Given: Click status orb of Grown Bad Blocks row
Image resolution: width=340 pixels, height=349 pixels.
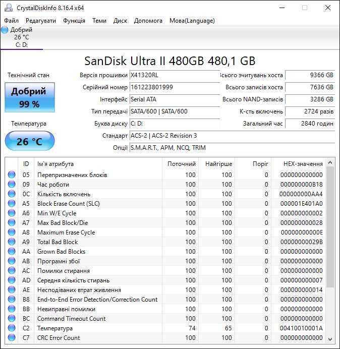Looking at the screenshot, I should [x=12, y=251].
